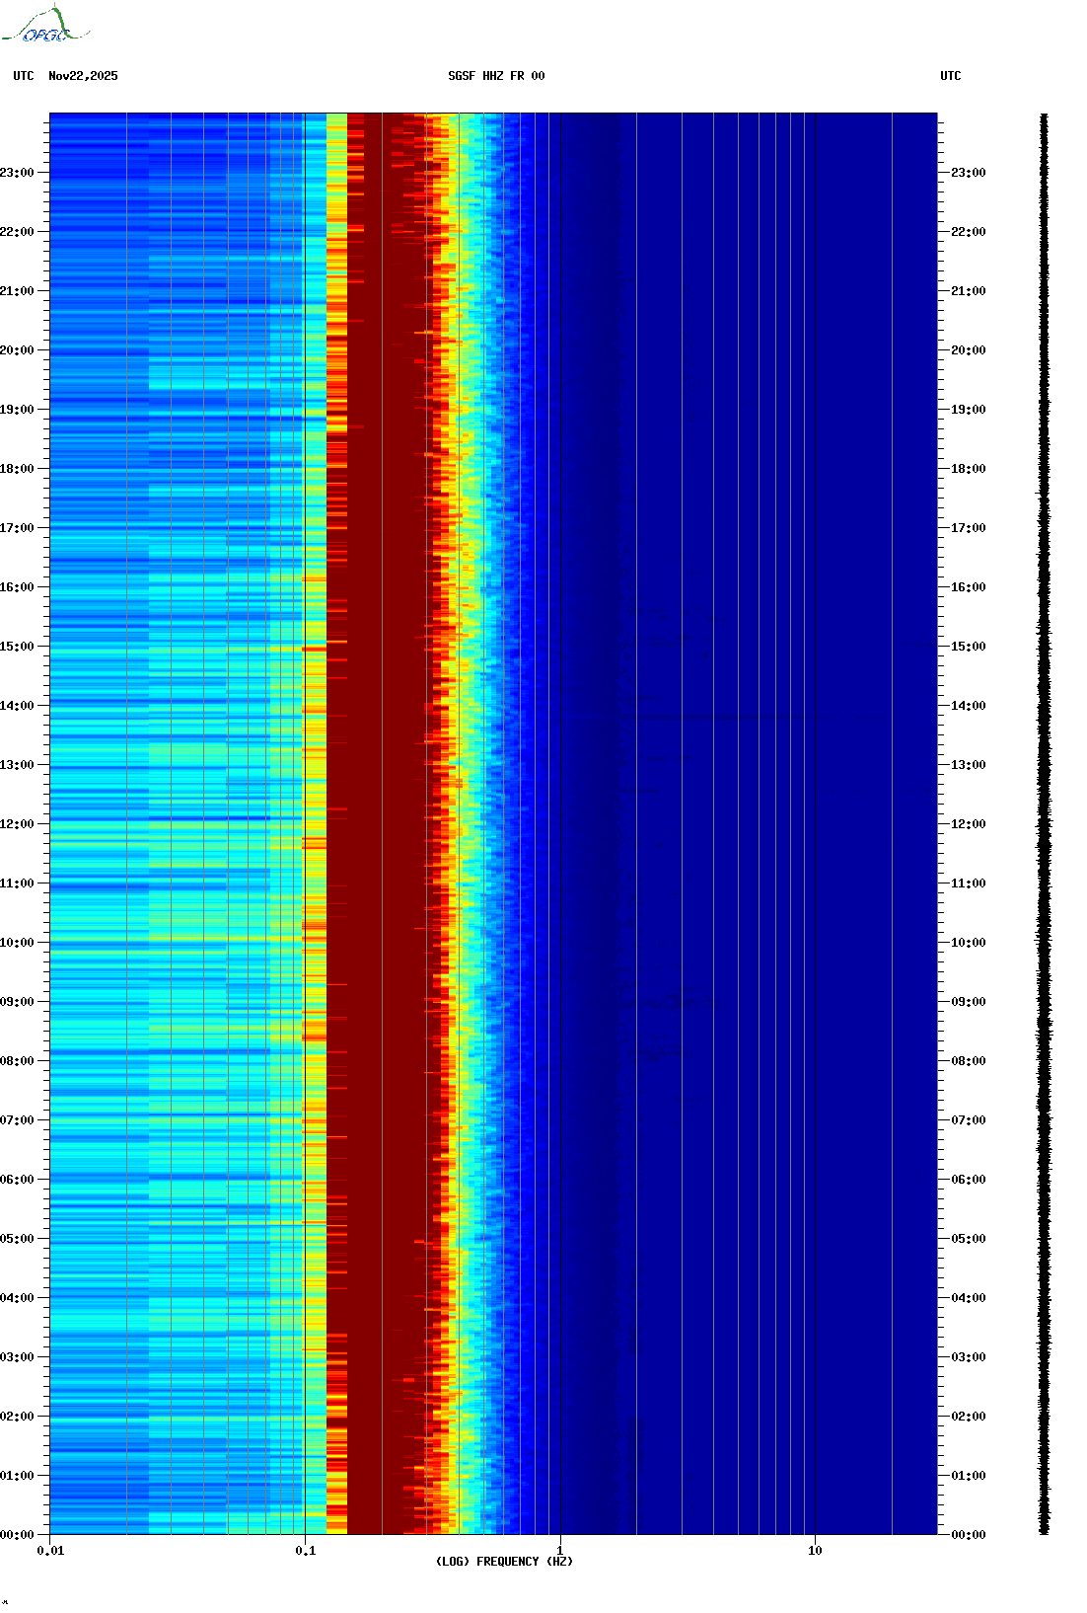This screenshot has height=1613, width=1087.
Task: Select the 23:00 tick on the left time axis
Action: [18, 173]
